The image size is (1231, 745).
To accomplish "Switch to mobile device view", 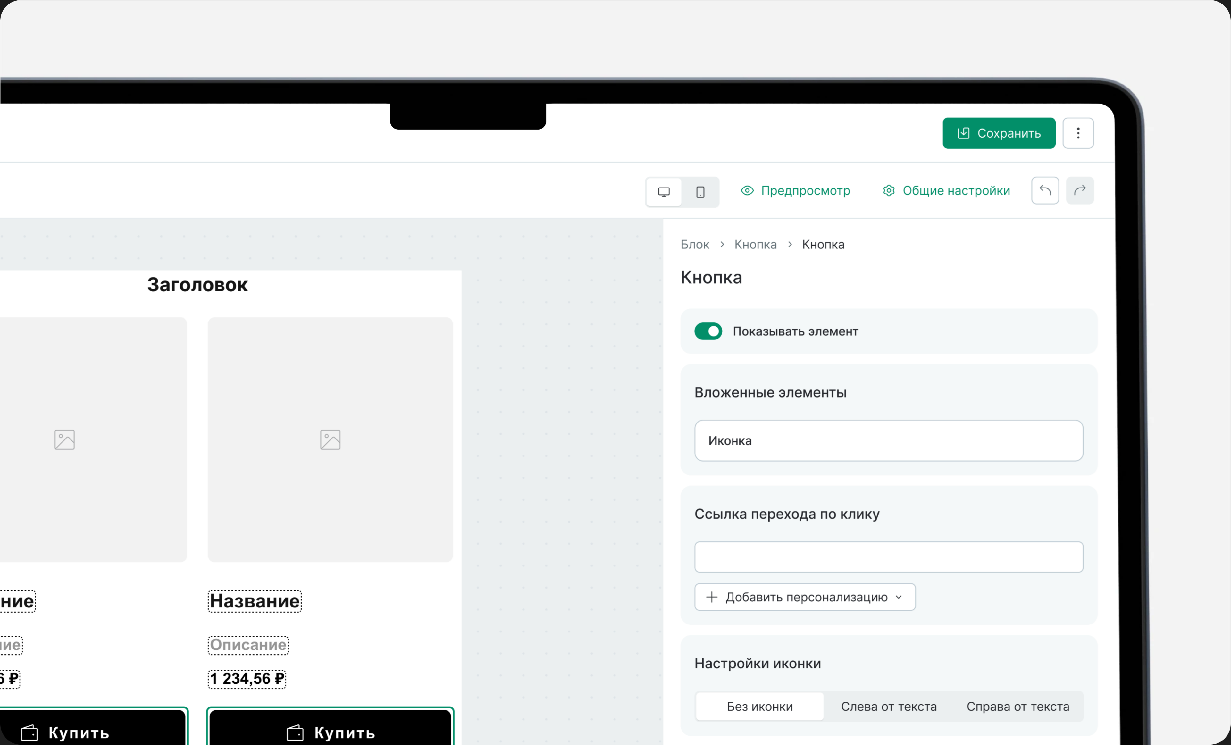I will (700, 192).
